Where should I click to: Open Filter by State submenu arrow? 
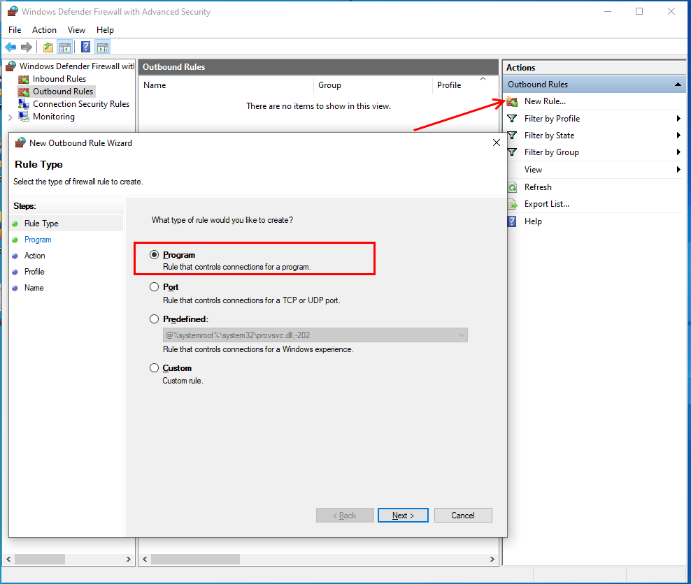pyautogui.click(x=678, y=136)
